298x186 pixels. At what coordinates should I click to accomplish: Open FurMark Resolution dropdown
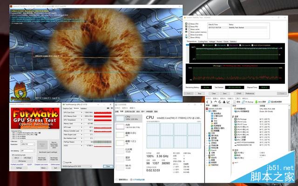(28, 144)
